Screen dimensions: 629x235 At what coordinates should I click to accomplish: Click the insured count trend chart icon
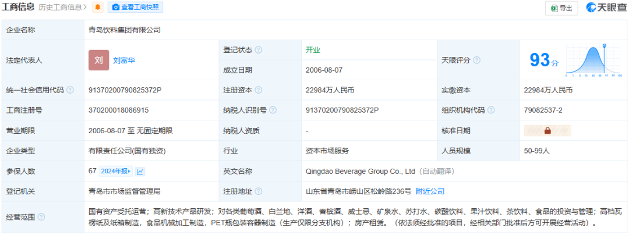(140, 172)
